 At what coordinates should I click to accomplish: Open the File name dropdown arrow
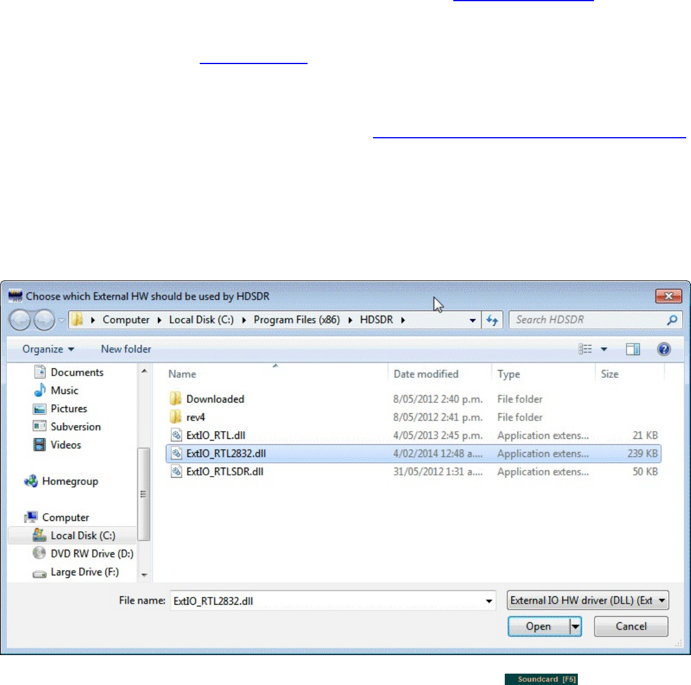click(x=489, y=601)
